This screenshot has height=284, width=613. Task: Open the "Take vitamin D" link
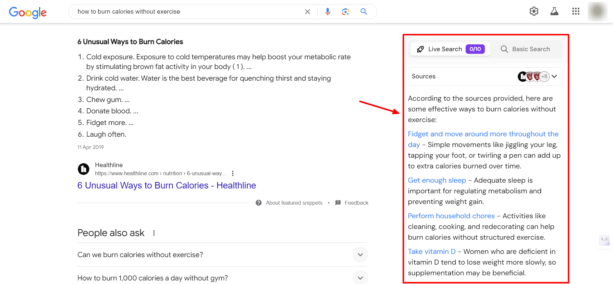coord(432,252)
